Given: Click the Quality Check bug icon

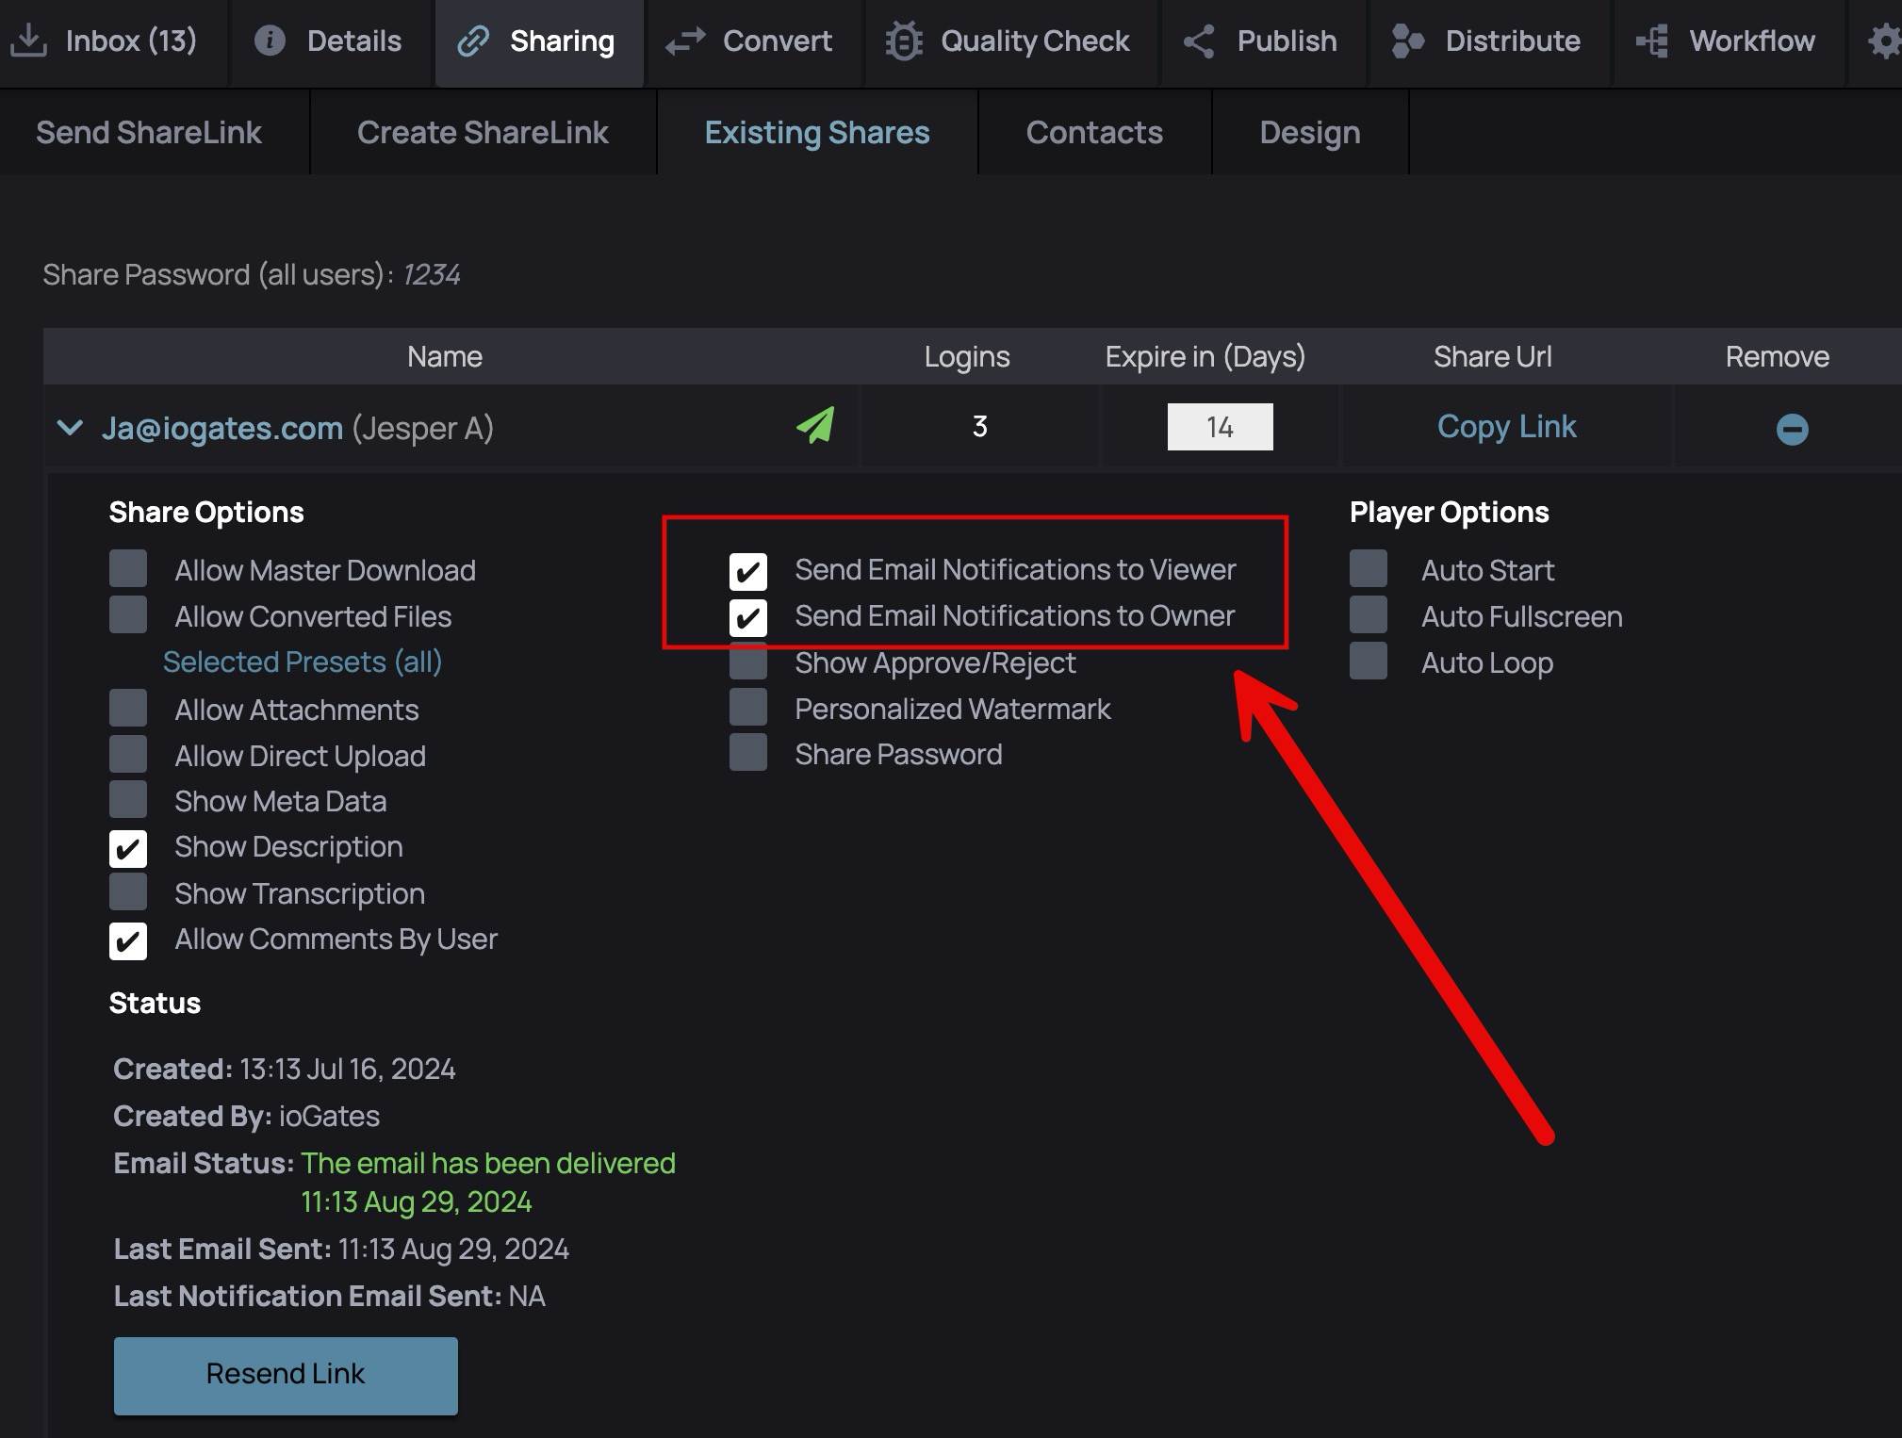Looking at the screenshot, I should (x=903, y=41).
